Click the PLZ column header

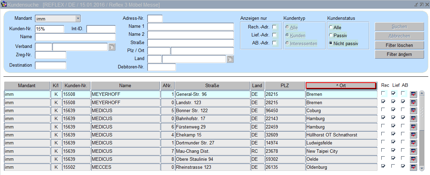point(285,86)
